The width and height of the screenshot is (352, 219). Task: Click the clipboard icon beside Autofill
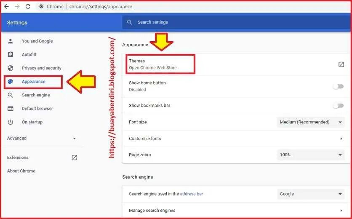point(11,55)
